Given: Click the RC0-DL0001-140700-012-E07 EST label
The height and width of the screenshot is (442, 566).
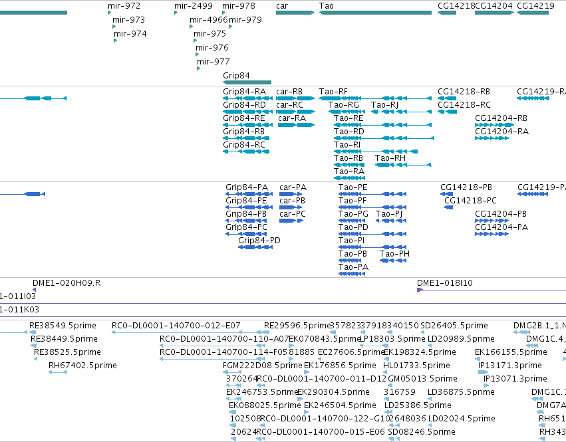Looking at the screenshot, I should coord(176,326).
